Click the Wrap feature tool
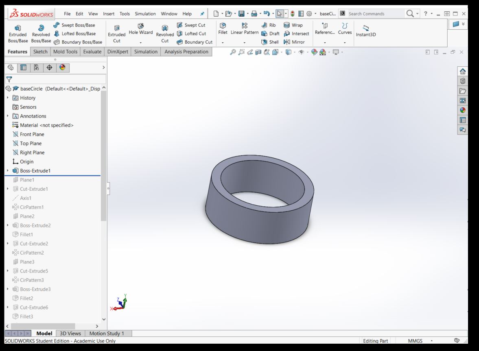The image size is (479, 351). click(293, 25)
